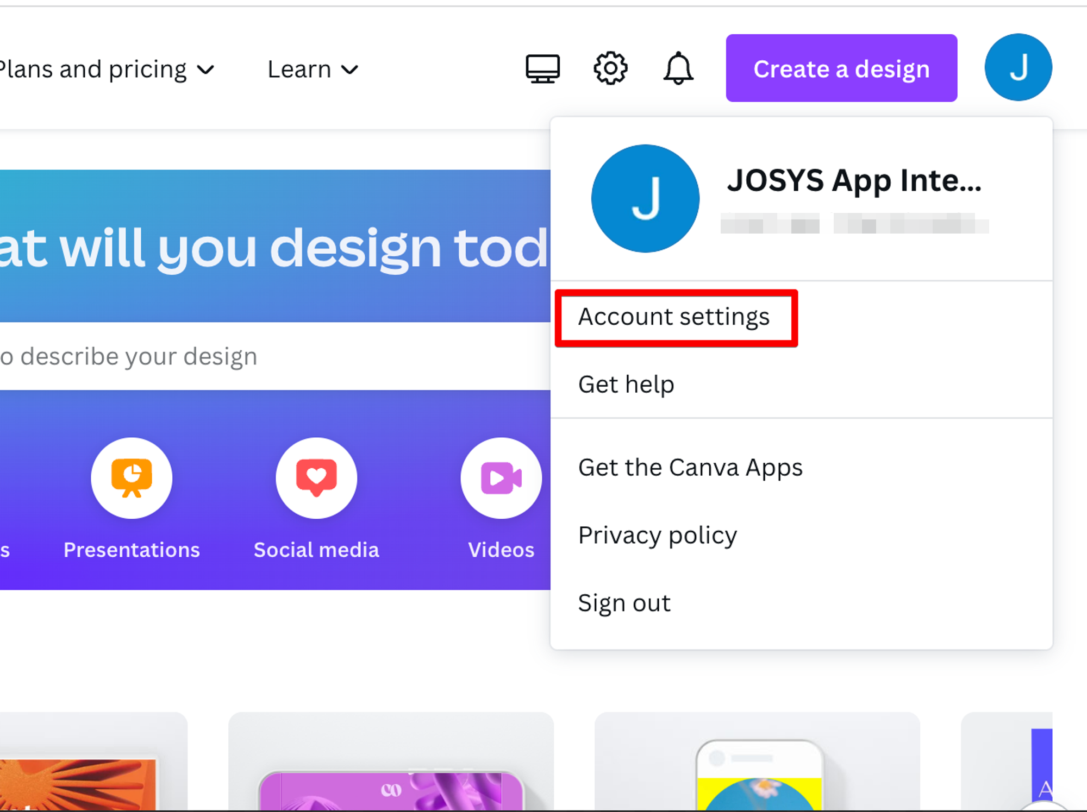Select the Videos camera icon
Image resolution: width=1087 pixels, height=812 pixels.
501,478
